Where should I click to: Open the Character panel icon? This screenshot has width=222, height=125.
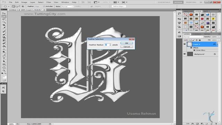click(x=3, y=87)
